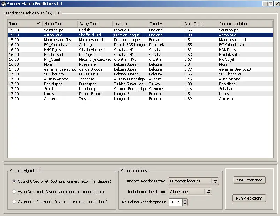Click the Recommendation column header

coord(245,24)
